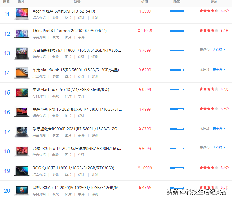Viewport: 232px width, 200px height.
Task: Open 点评 under ThinkPad X1 Carbon 2020
Action: point(81,37)
